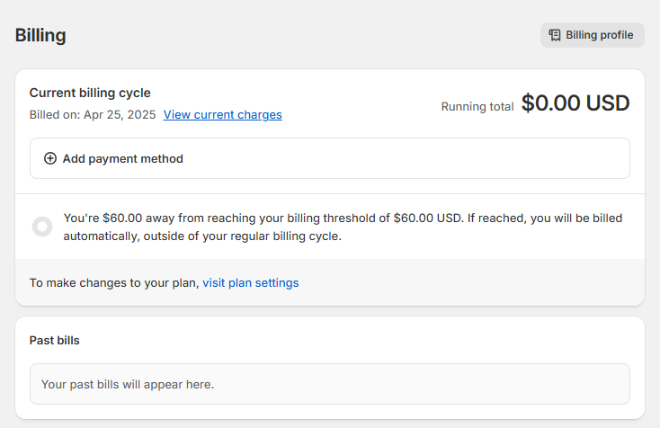Image resolution: width=660 pixels, height=428 pixels.
Task: Click the billing threshold progress ring
Action: (x=42, y=227)
